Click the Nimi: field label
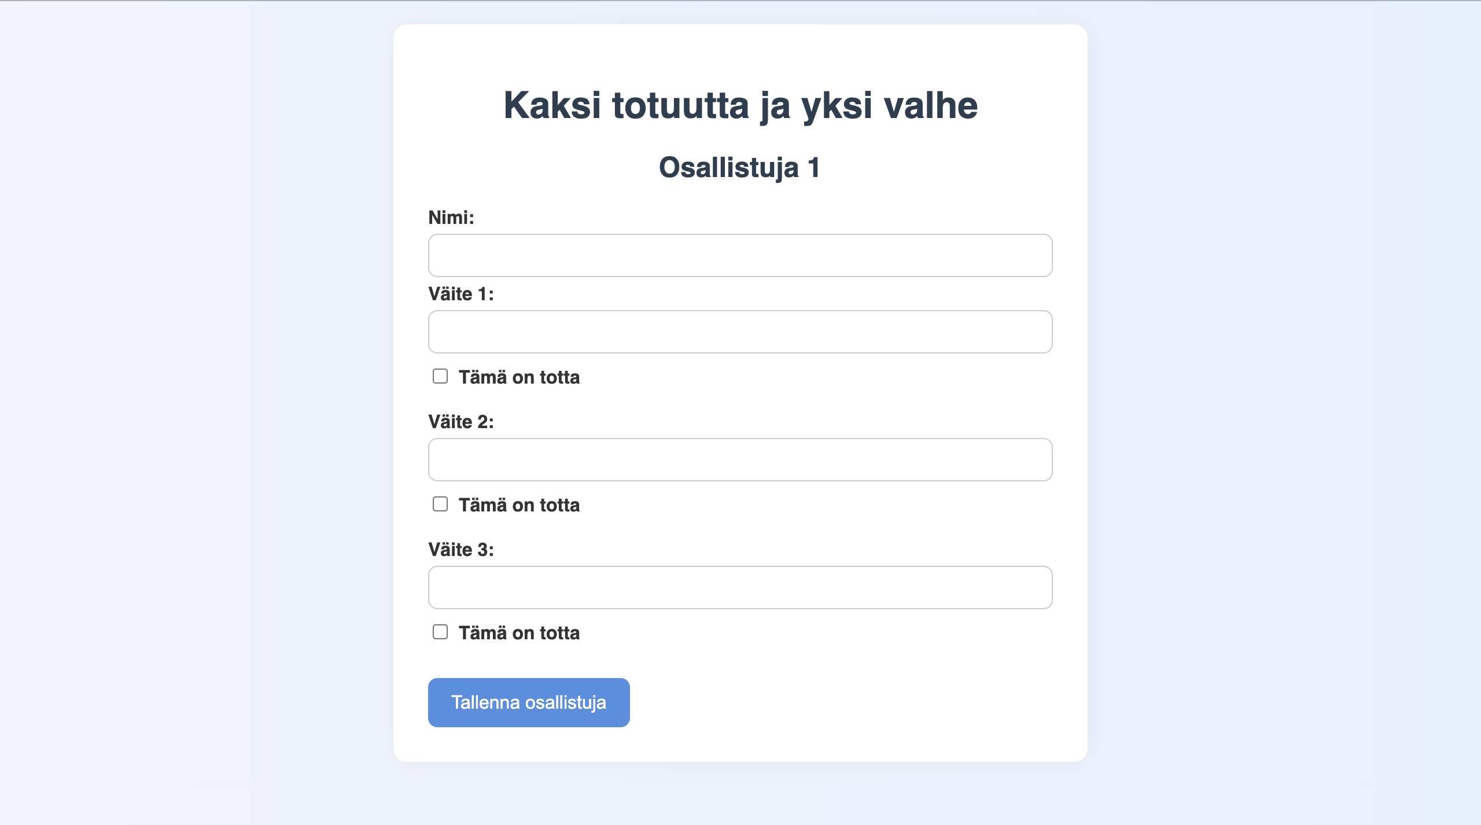This screenshot has width=1481, height=825. [x=451, y=218]
